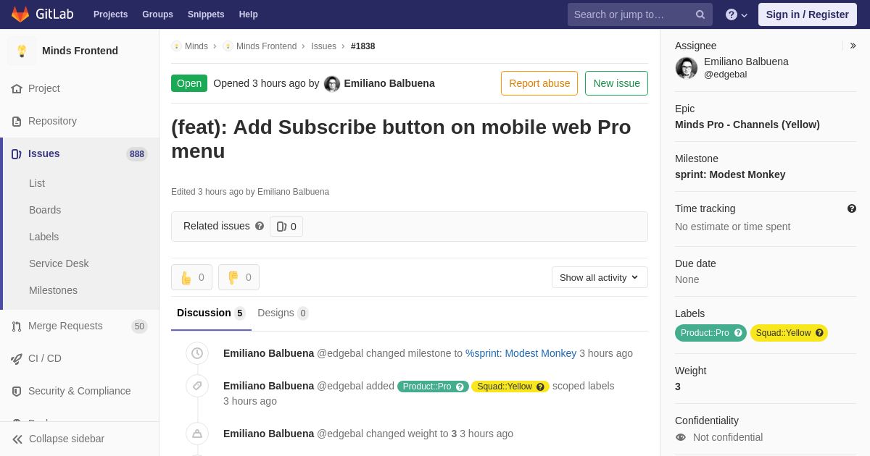Open Help in the top navigation
The image size is (870, 456).
(249, 14)
